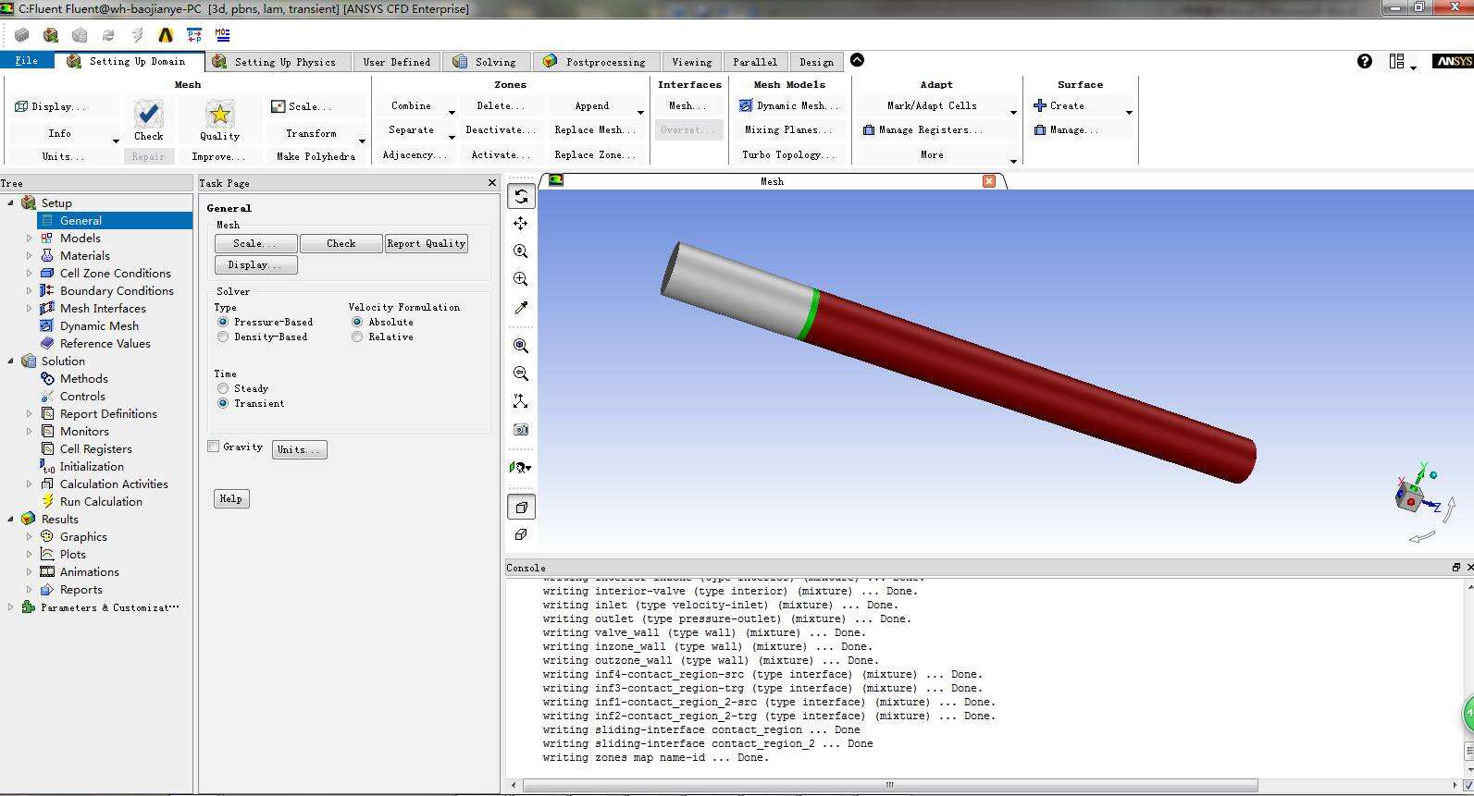Open the display options view dropdown icon
The height and width of the screenshot is (796, 1474).
point(521,468)
